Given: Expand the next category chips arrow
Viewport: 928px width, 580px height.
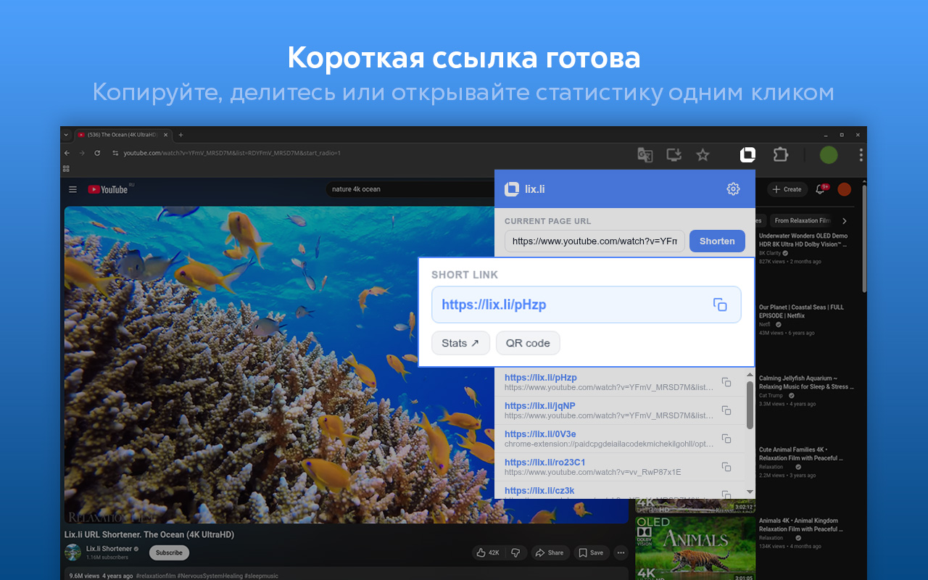Looking at the screenshot, I should point(844,220).
